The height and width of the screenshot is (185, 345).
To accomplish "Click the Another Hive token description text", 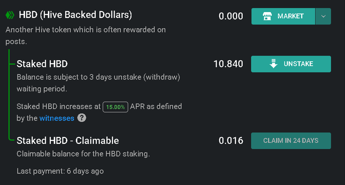I will [x=86, y=35].
